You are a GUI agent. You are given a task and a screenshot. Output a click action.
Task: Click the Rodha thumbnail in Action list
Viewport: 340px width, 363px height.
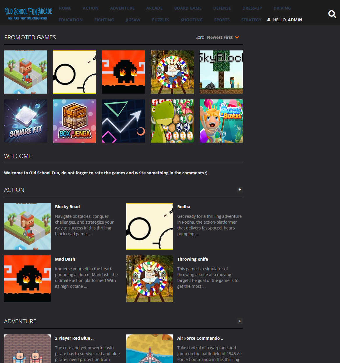(150, 226)
